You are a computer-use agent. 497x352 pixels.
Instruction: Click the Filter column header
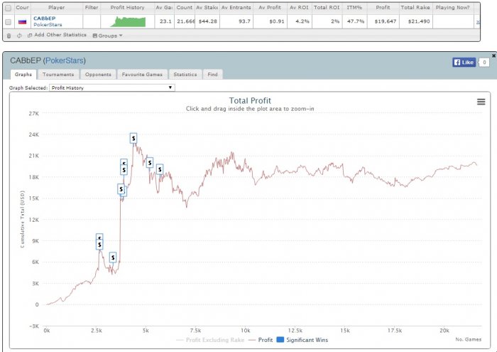click(92, 7)
